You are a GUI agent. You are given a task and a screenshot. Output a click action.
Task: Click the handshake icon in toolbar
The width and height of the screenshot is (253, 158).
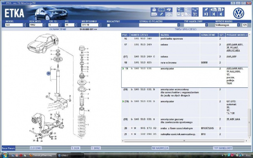pyautogui.click(x=169, y=10)
